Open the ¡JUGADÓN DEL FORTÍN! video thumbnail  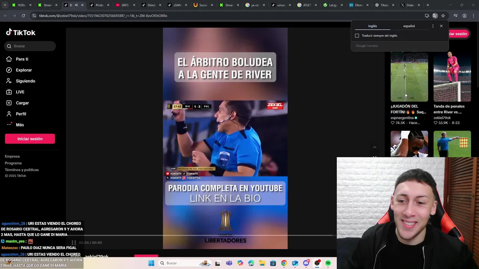(409, 77)
